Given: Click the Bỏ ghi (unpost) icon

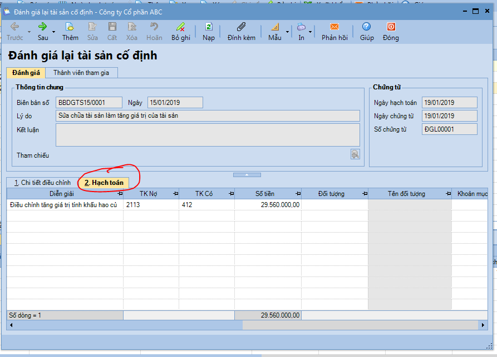Looking at the screenshot, I should click(x=180, y=27).
